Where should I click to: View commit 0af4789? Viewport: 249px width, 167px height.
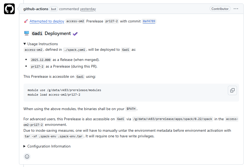point(149,21)
